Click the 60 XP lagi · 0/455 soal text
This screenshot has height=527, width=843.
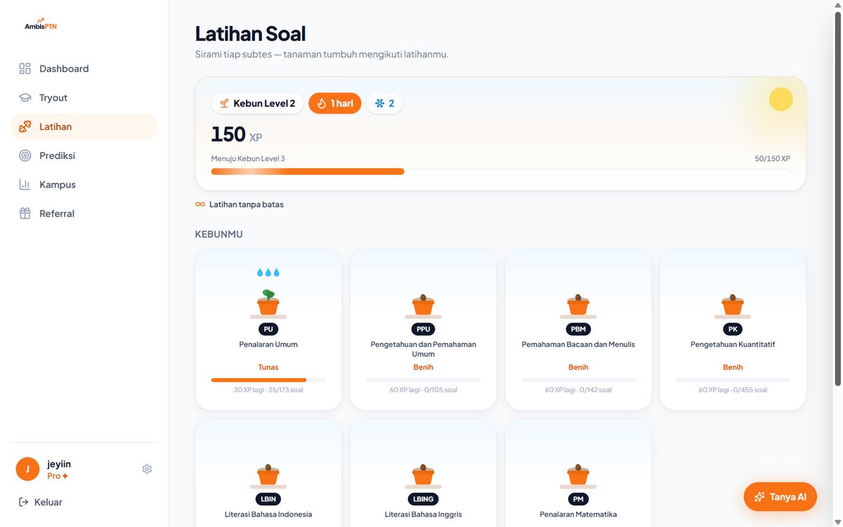click(733, 390)
